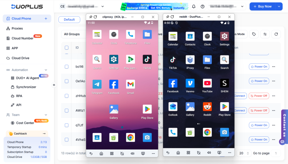Collapse the Automation section in sidebar

pyautogui.click(x=46, y=70)
